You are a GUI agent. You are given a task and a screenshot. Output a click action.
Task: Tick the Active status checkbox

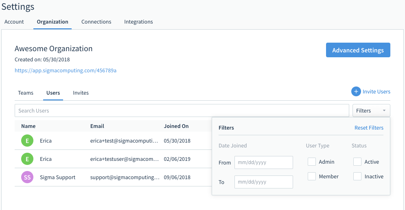pos(357,162)
